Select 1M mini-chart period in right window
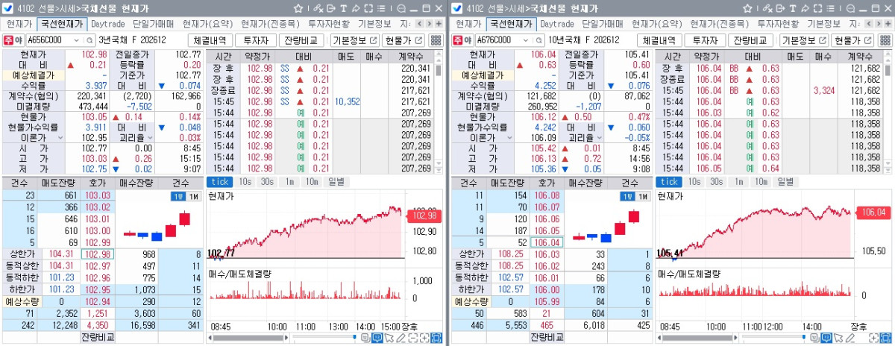The width and height of the screenshot is (895, 346). coord(641,195)
